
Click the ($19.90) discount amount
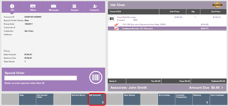[x=205, y=24]
